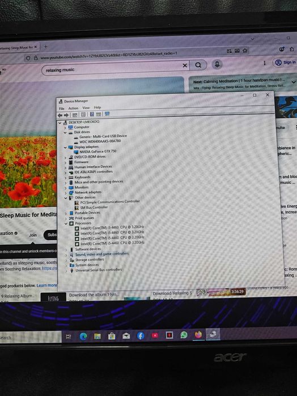The image size is (297, 396).
Task: Click the YouTube magnifier search button
Action: coord(198,65)
